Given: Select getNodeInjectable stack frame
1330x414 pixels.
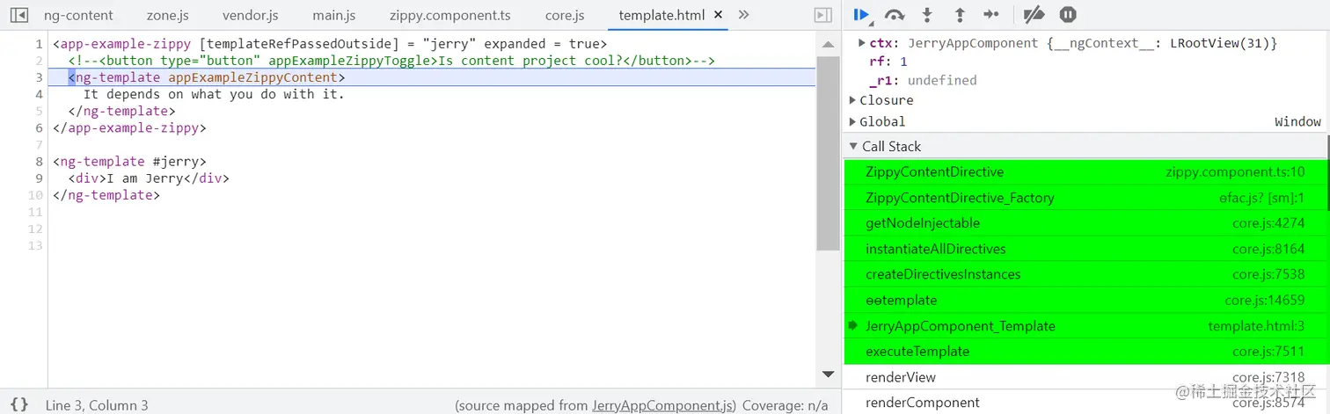Looking at the screenshot, I should (x=1085, y=223).
